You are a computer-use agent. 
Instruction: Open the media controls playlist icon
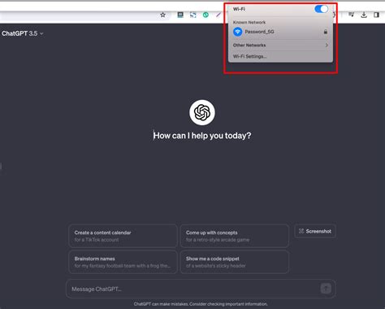pyautogui.click(x=351, y=15)
